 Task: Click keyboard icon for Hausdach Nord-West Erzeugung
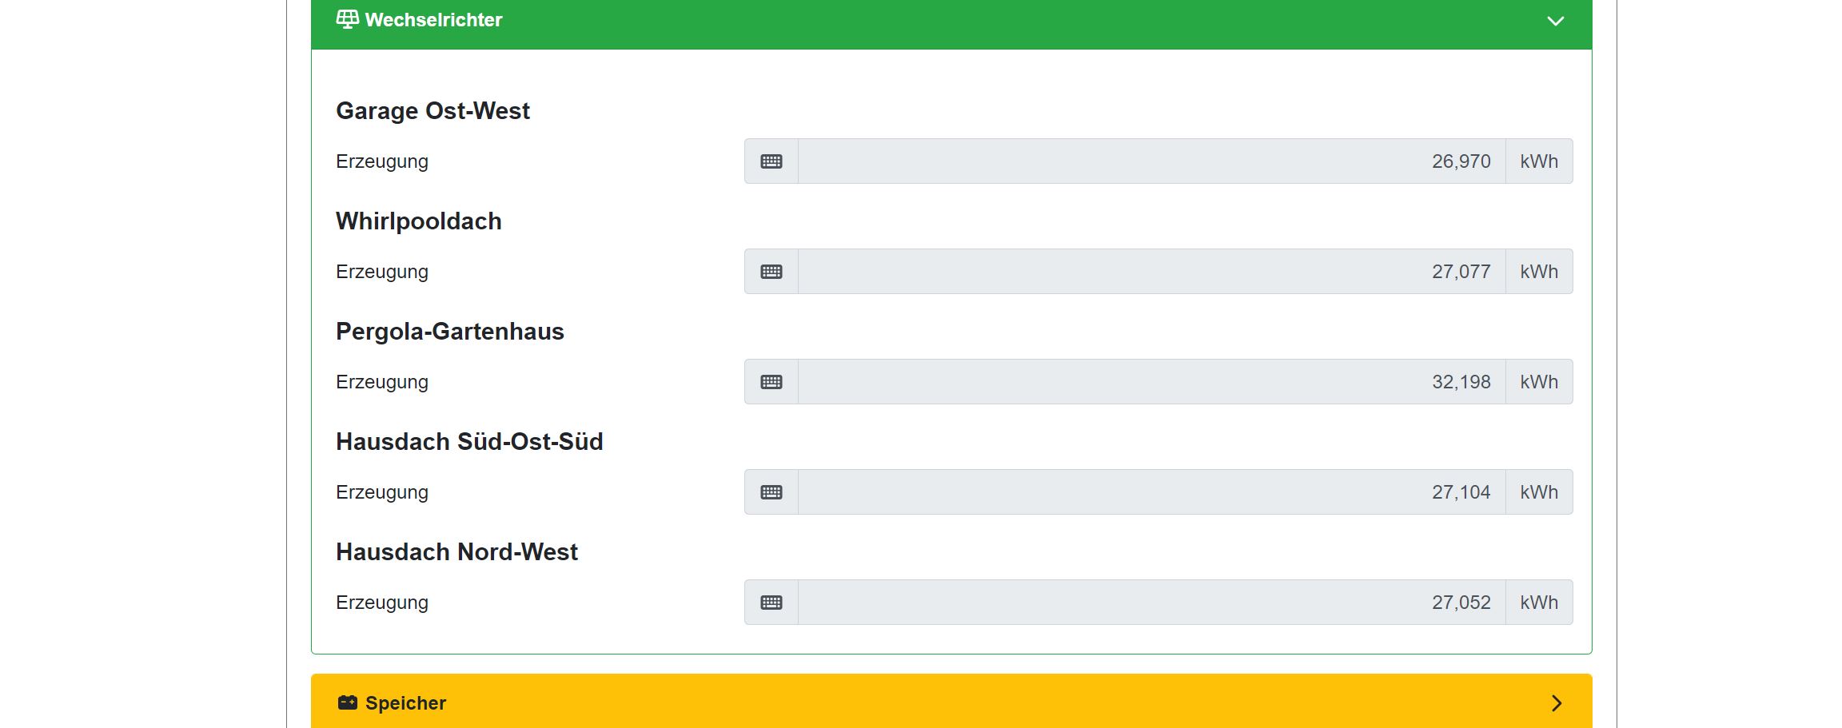(771, 603)
